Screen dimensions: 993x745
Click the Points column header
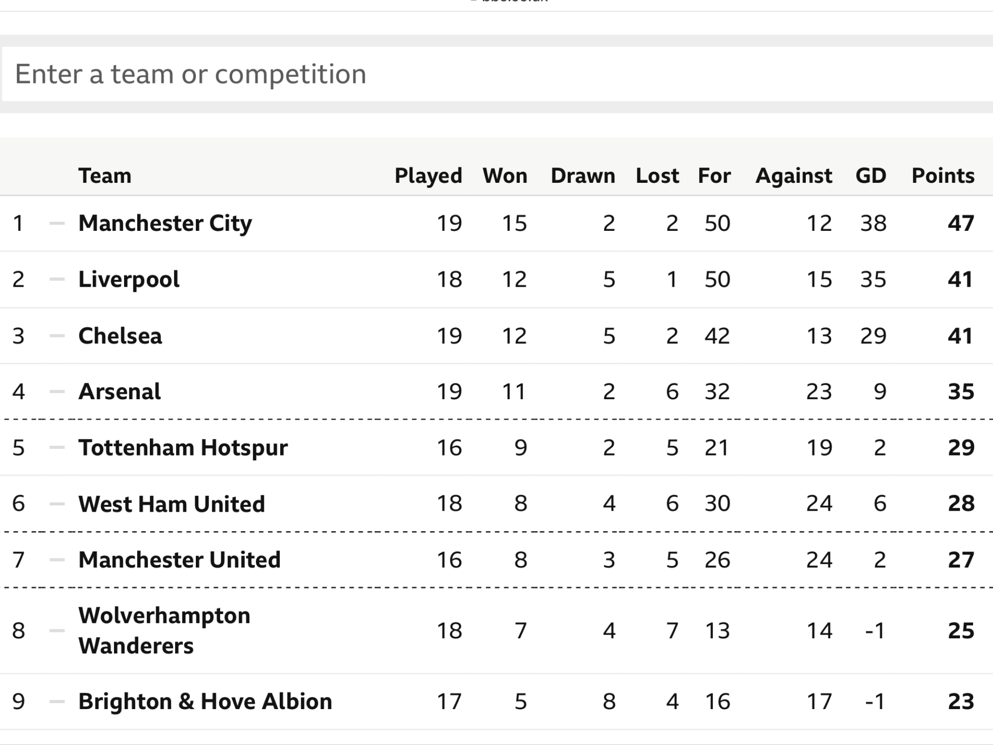(x=943, y=176)
